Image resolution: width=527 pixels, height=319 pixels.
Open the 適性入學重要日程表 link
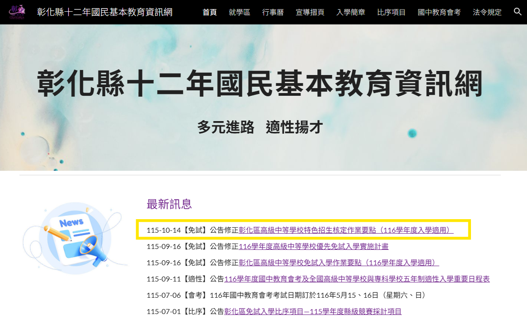pos(357,279)
